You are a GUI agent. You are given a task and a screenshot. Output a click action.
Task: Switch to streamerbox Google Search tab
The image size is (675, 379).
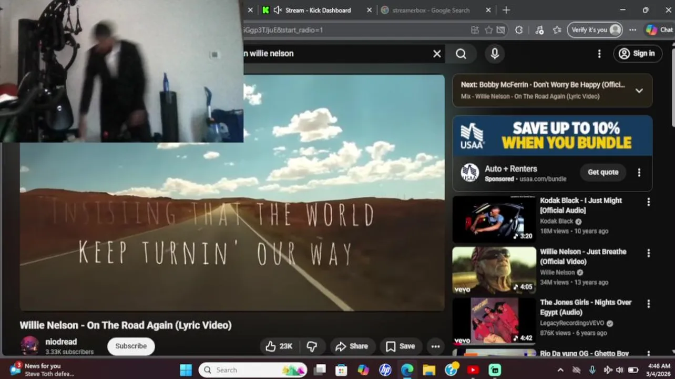[x=431, y=10]
